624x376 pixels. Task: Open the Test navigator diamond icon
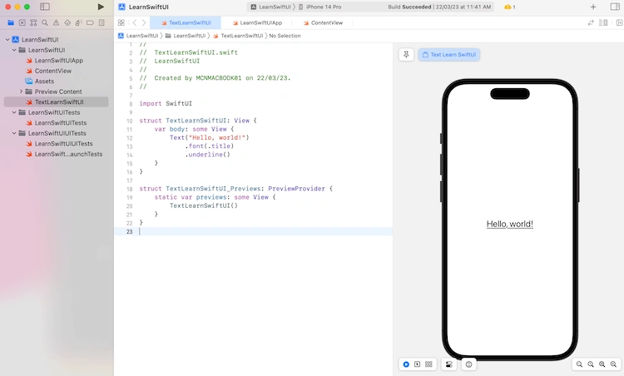[67, 22]
